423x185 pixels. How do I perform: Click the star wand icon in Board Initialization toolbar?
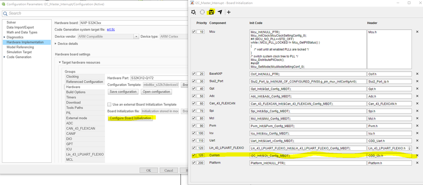tap(193, 12)
